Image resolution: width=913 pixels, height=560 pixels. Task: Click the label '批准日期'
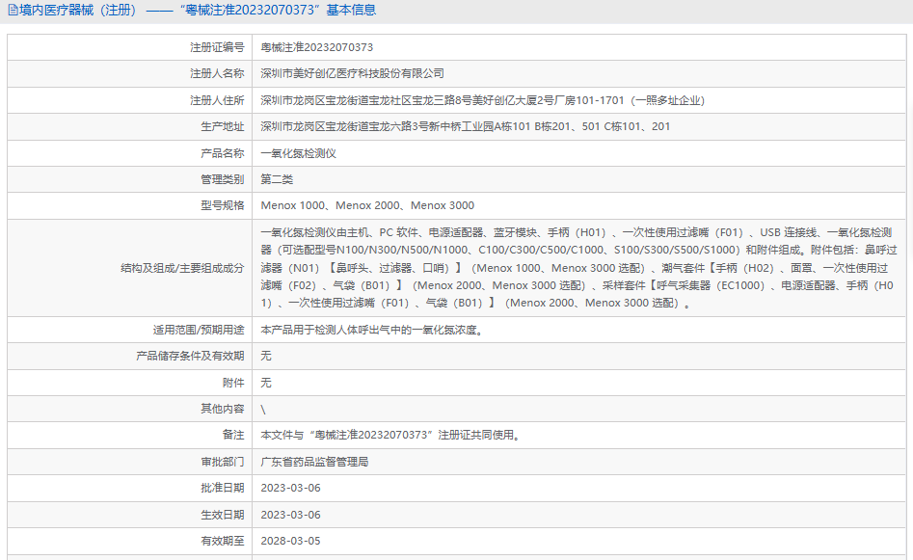coord(223,489)
